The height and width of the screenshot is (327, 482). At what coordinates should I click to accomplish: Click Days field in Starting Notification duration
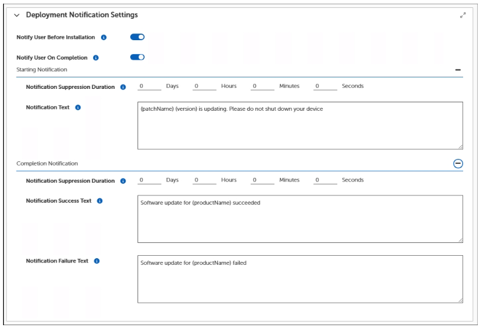[x=149, y=86]
